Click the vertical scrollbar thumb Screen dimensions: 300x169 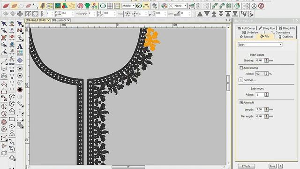click(x=228, y=83)
